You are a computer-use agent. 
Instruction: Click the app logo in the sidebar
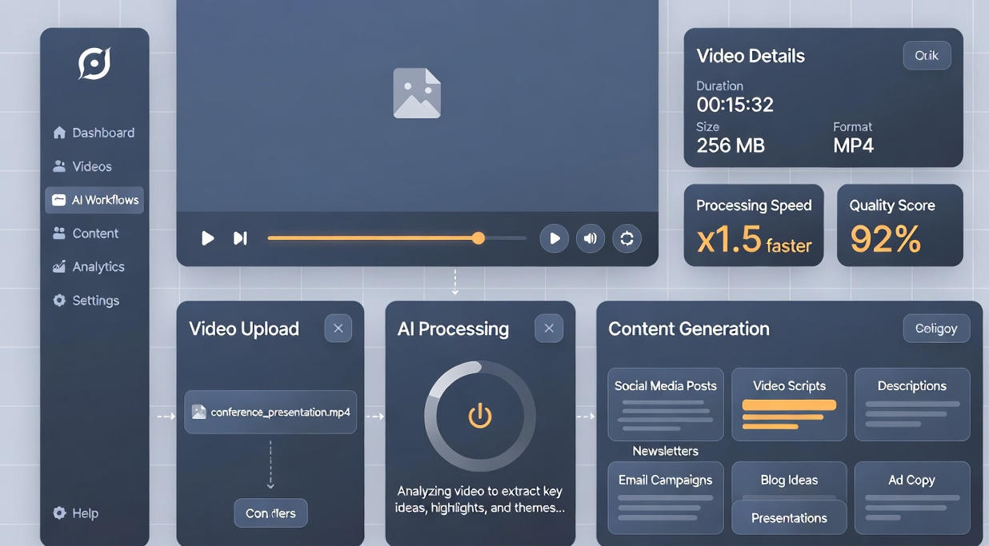[x=94, y=64]
